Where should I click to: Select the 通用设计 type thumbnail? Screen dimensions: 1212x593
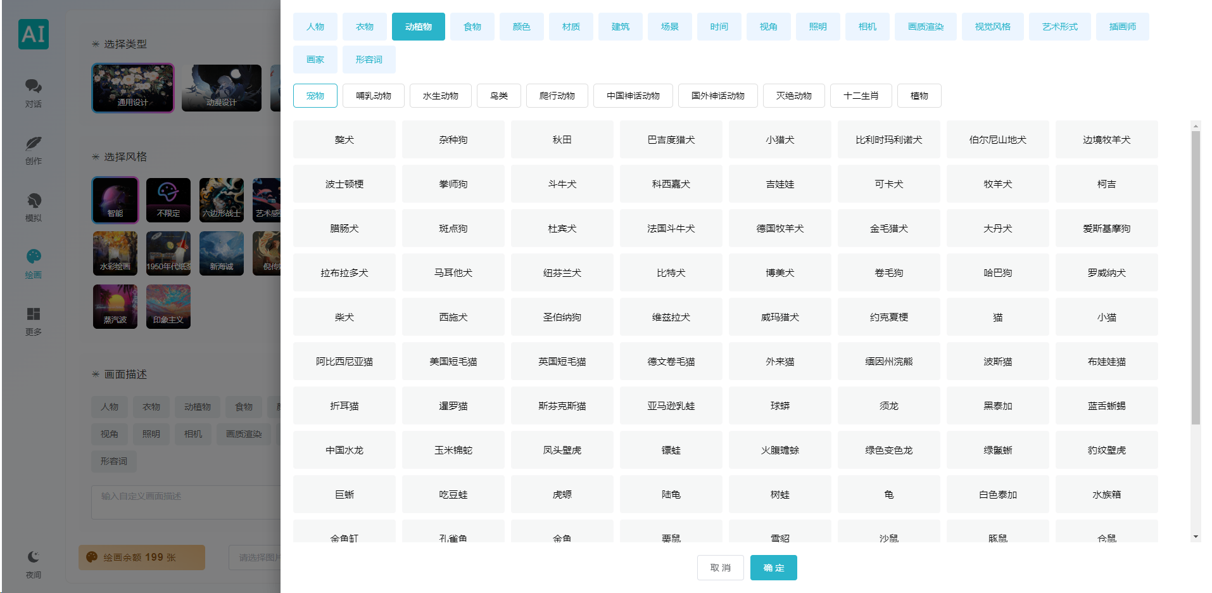[133, 87]
